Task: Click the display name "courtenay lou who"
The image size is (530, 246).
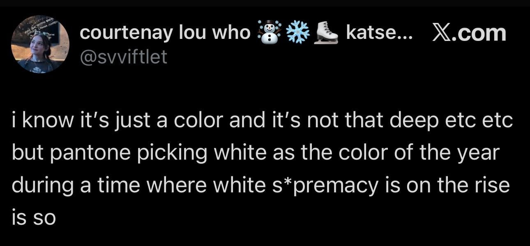Action: [165, 33]
